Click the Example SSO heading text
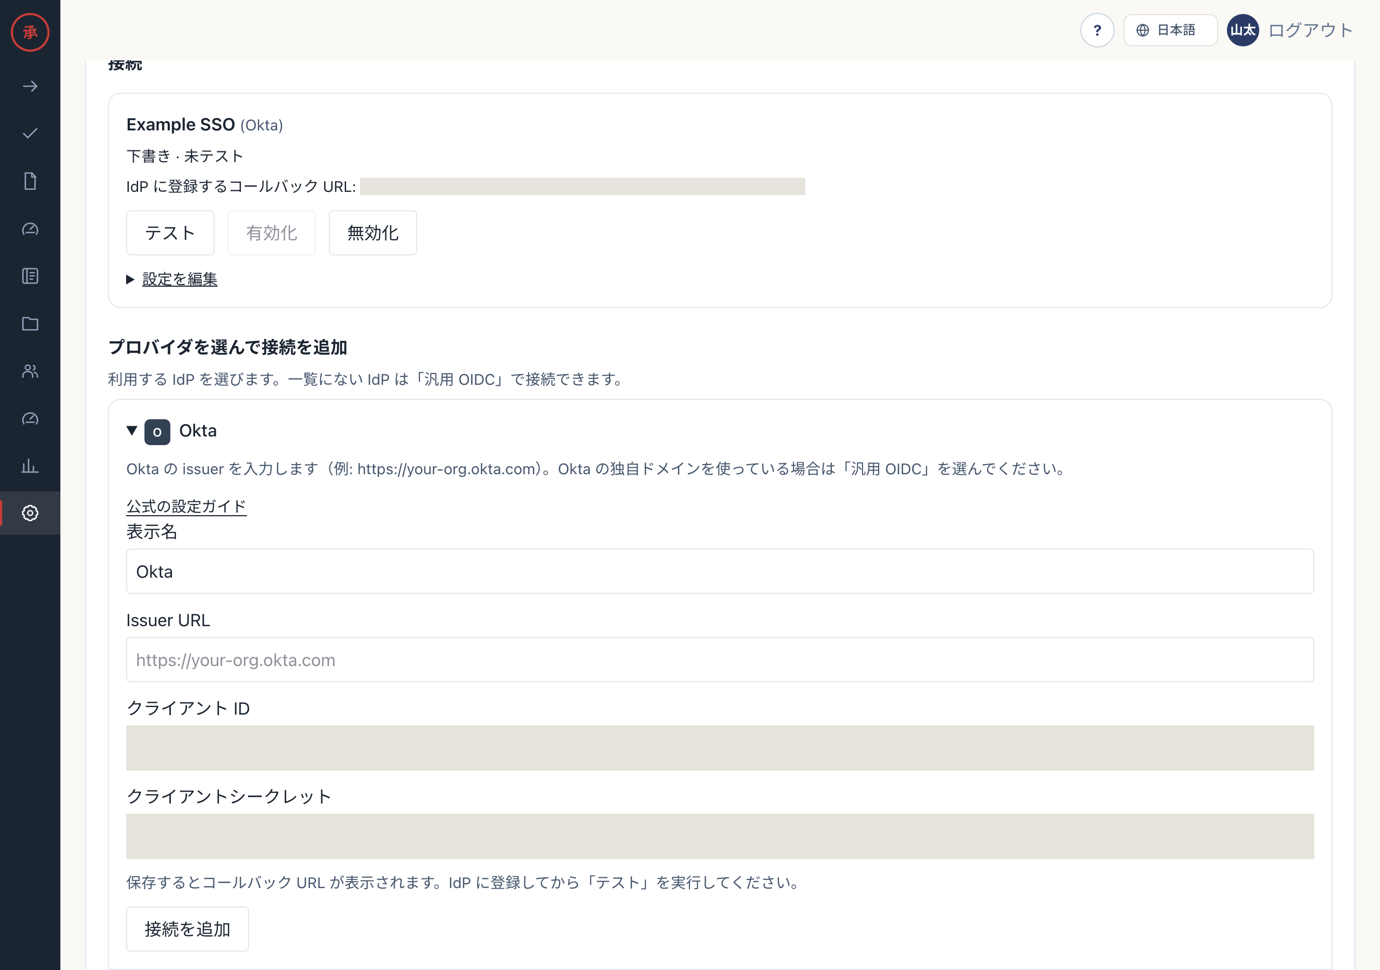This screenshot has width=1380, height=970. coord(180,124)
